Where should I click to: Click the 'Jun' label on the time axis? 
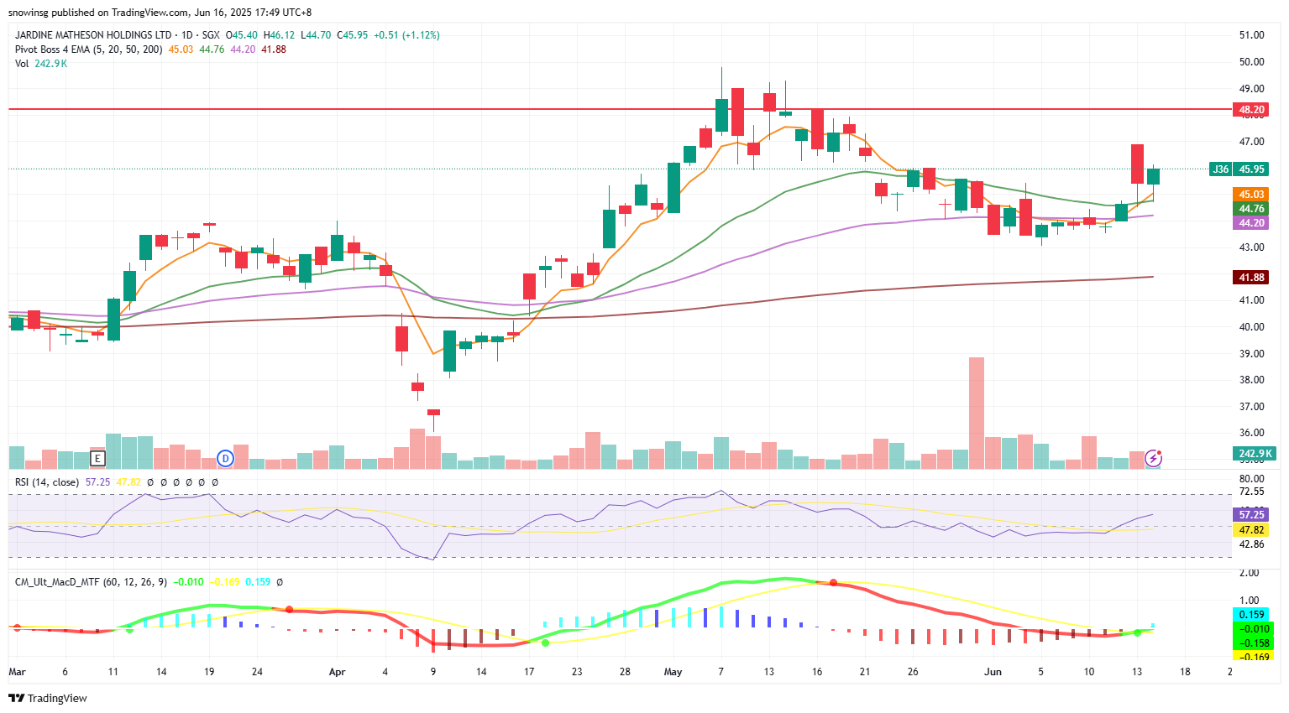pyautogui.click(x=993, y=672)
